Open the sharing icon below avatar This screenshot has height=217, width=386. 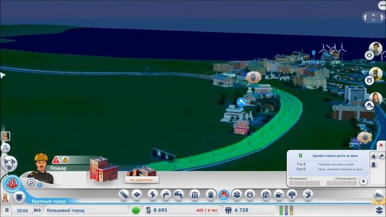point(5,148)
